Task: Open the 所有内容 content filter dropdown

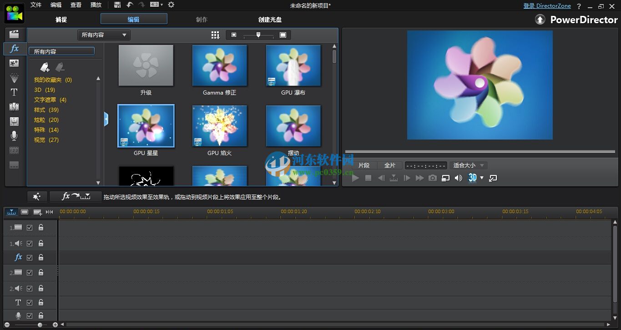Action: point(103,35)
